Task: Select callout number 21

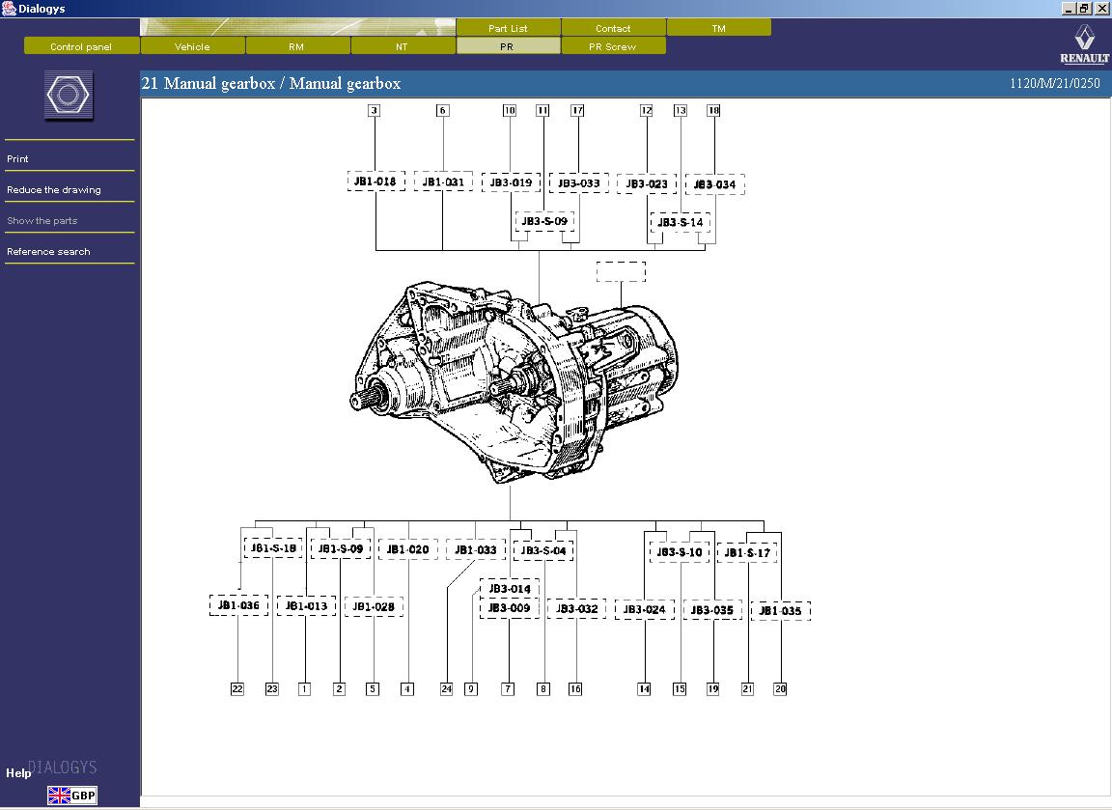Action: click(747, 688)
